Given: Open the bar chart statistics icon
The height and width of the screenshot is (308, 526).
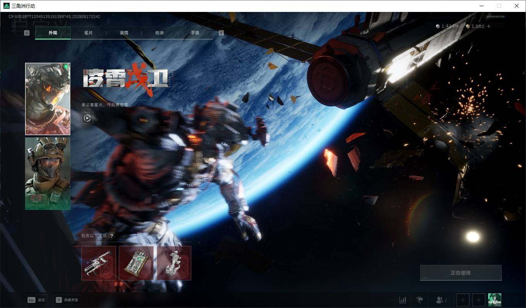Looking at the screenshot, I should point(403,300).
